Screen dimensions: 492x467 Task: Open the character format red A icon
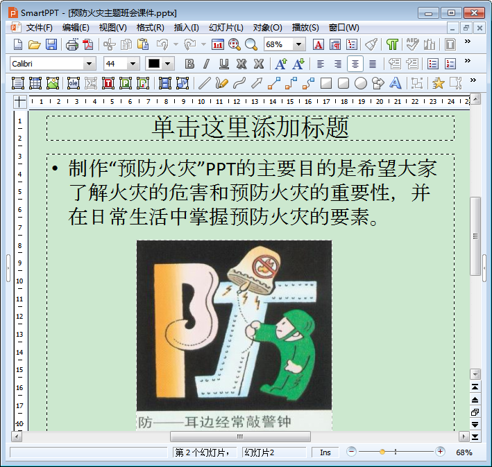(x=318, y=44)
